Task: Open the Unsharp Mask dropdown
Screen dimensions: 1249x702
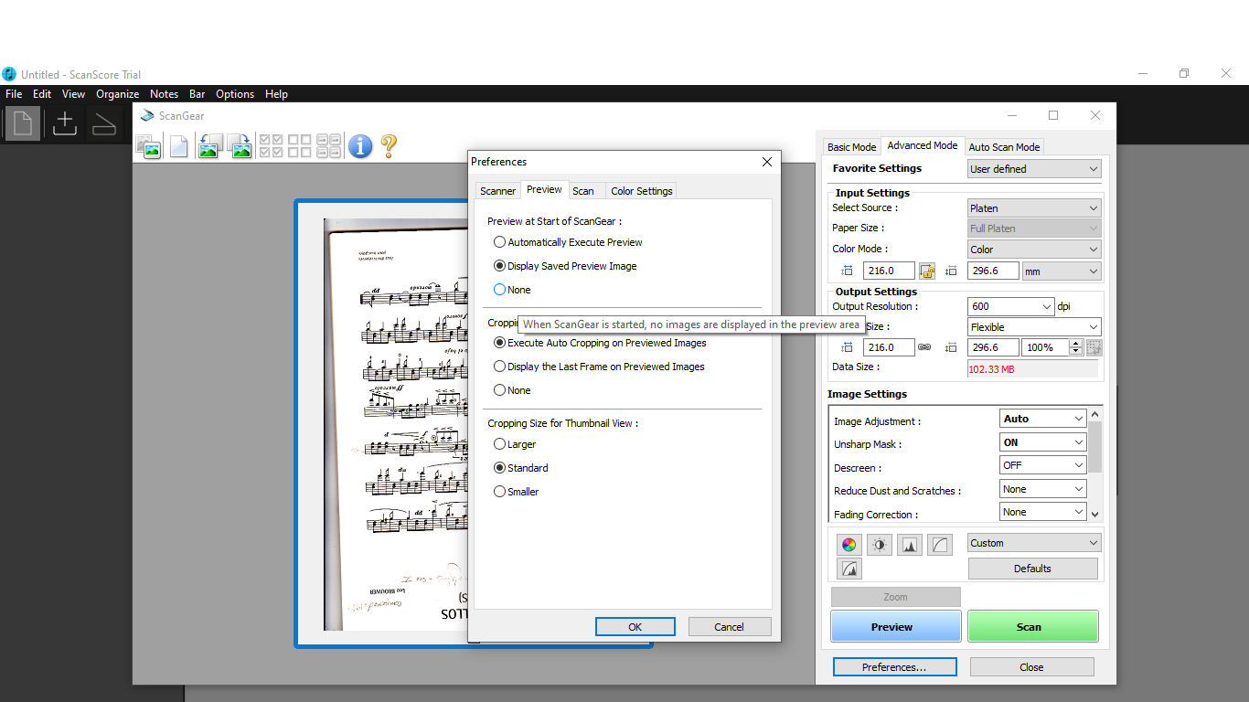Action: [1043, 442]
